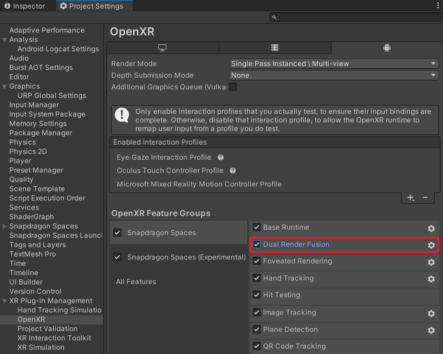Click the search magnifier icon
This screenshot has width=443, height=354.
tap(274, 17)
